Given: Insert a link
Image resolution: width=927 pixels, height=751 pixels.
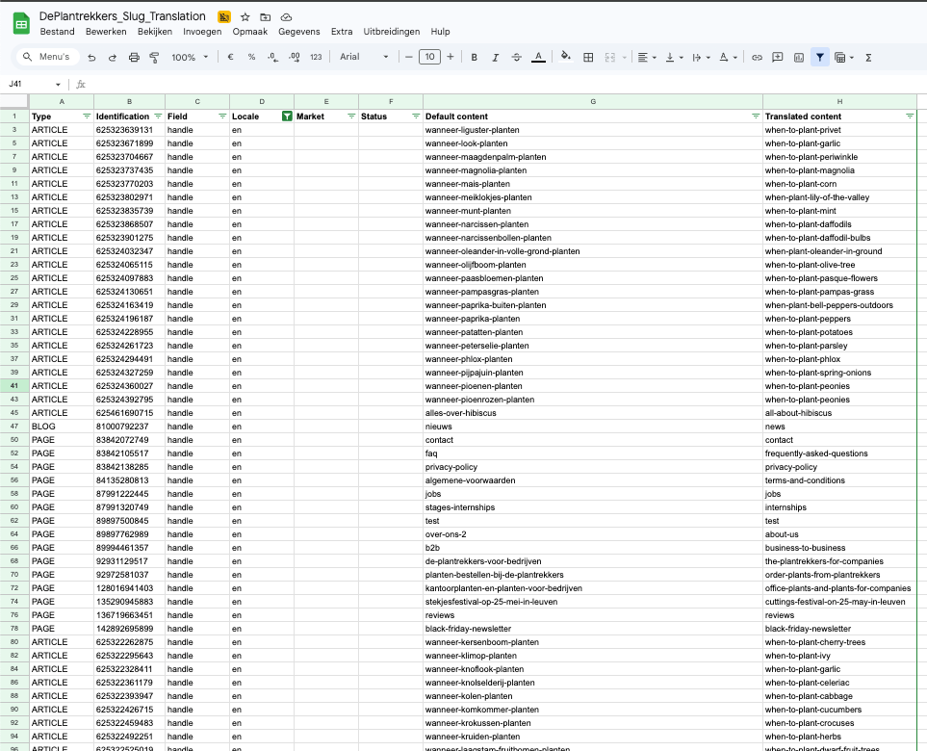Looking at the screenshot, I should [x=757, y=58].
